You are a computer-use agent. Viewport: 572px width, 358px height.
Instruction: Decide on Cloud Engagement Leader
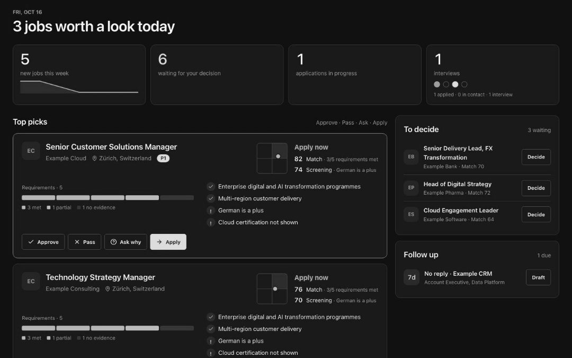536,214
